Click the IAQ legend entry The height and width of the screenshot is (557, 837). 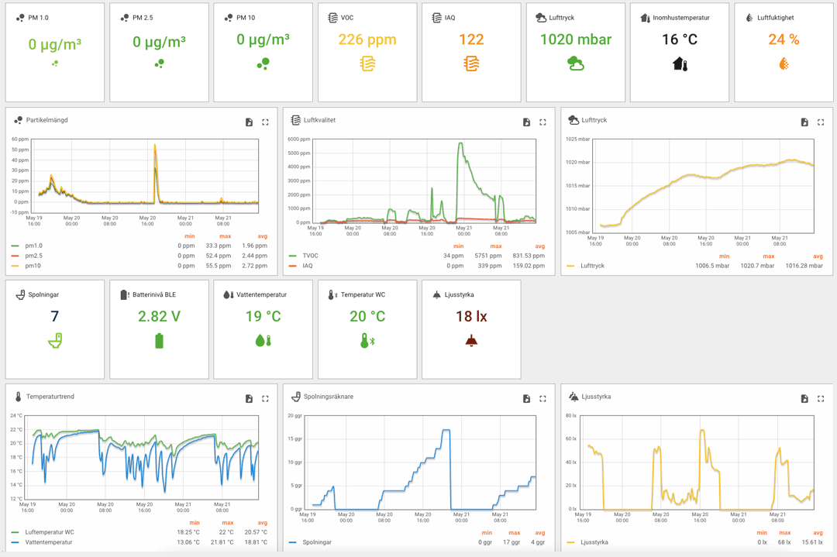(308, 266)
